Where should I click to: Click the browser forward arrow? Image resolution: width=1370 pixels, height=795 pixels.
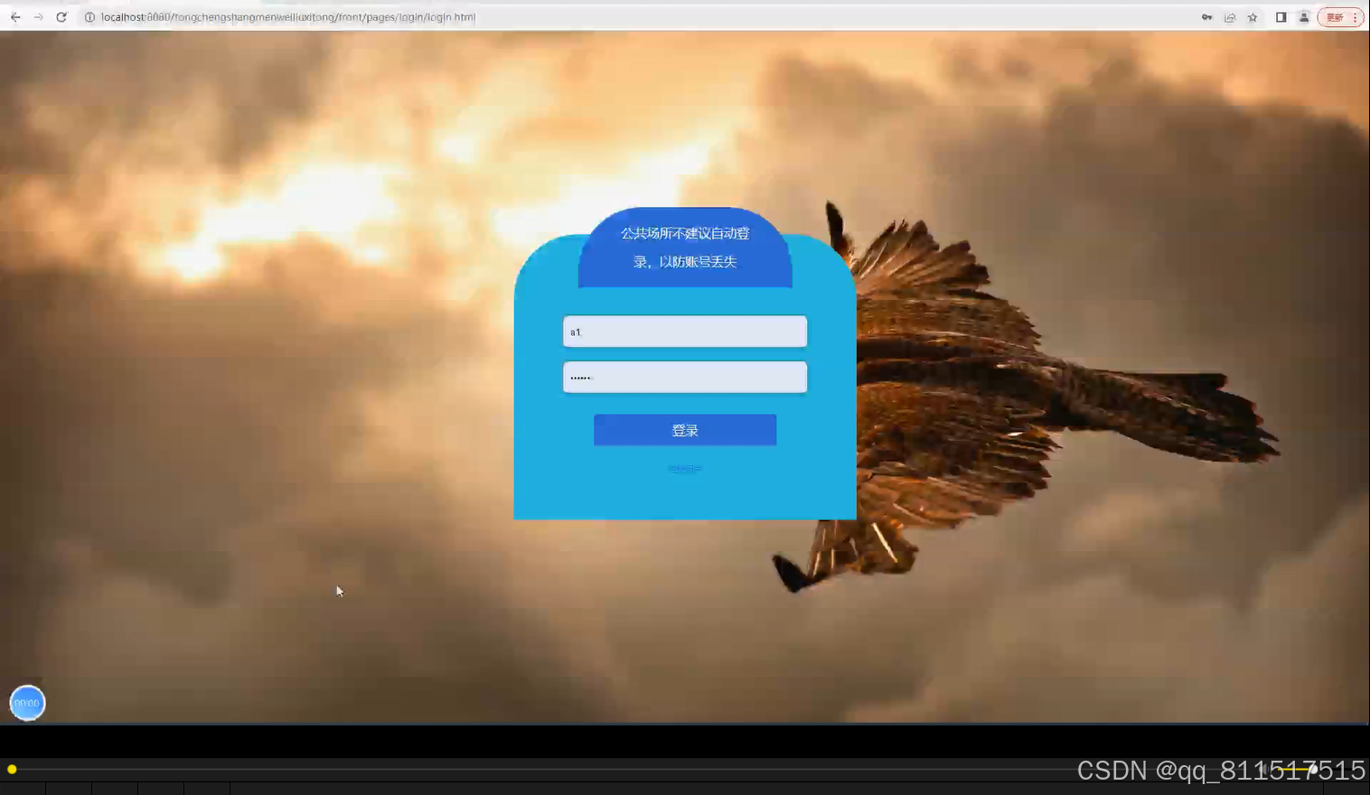[38, 17]
